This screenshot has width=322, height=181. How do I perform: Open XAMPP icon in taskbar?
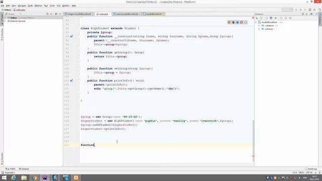pos(76,177)
